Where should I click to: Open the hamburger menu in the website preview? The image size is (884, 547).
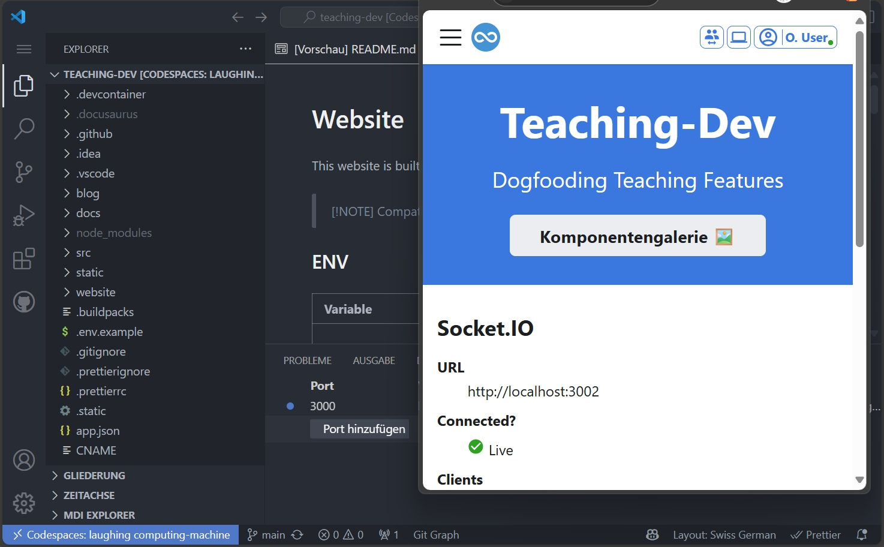[450, 37]
